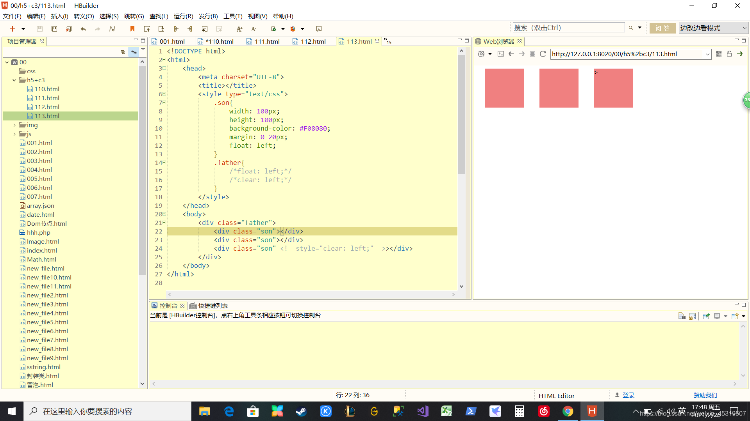Refresh the built-in web browser
Image resolution: width=750 pixels, height=421 pixels.
pyautogui.click(x=543, y=54)
